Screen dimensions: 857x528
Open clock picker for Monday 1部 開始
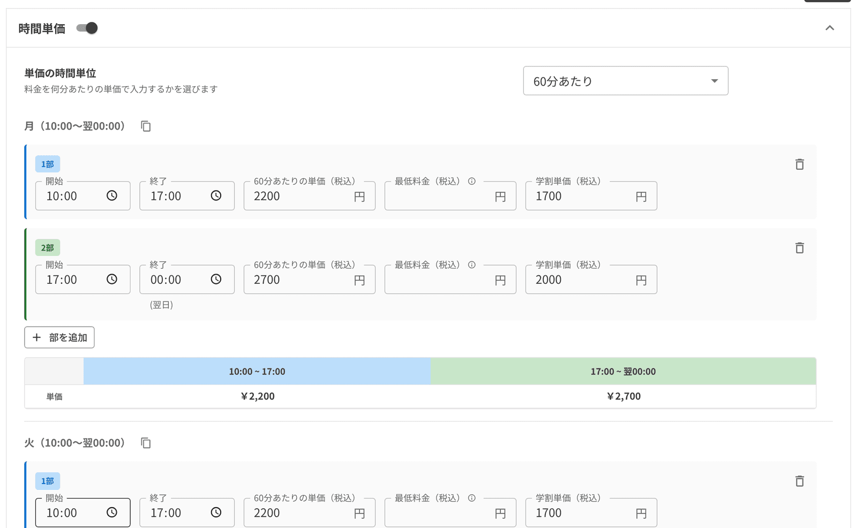112,196
